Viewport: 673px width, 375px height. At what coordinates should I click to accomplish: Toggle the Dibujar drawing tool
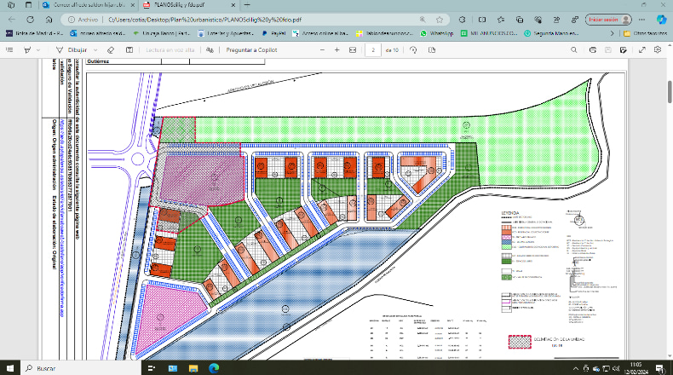tap(72, 49)
